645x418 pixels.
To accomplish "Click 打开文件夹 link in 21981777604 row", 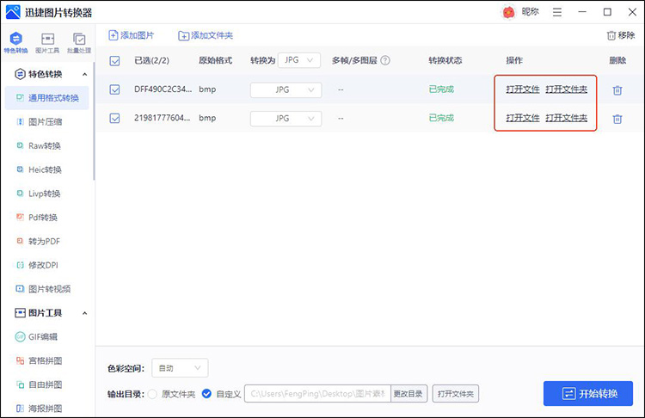I will pos(567,118).
